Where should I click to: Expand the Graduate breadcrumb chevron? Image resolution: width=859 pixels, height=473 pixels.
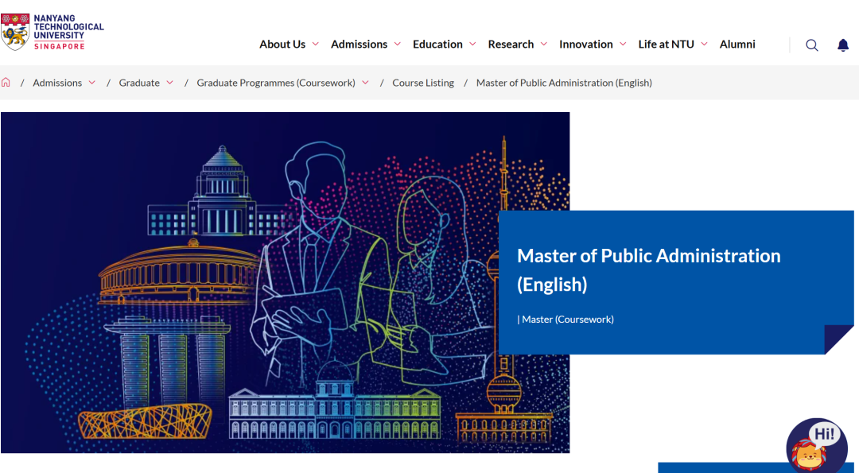(169, 83)
